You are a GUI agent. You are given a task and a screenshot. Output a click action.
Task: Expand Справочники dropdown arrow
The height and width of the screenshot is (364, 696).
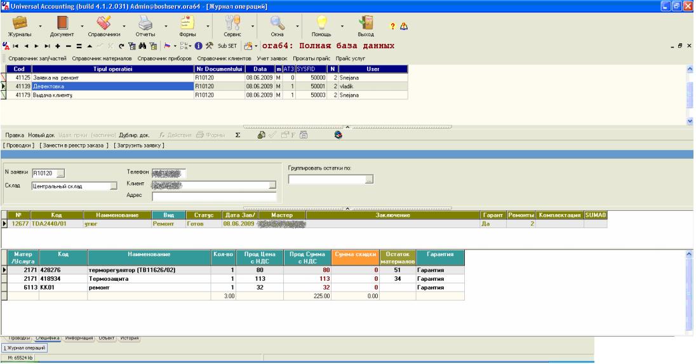tap(124, 26)
